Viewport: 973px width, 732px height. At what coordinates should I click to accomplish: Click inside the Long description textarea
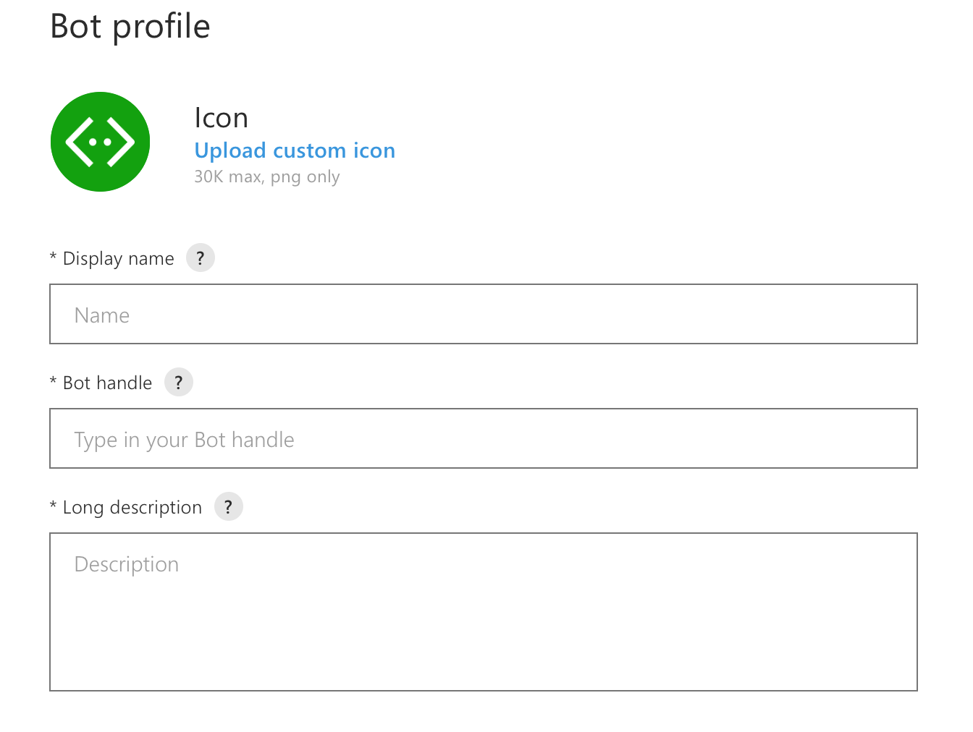(x=484, y=612)
